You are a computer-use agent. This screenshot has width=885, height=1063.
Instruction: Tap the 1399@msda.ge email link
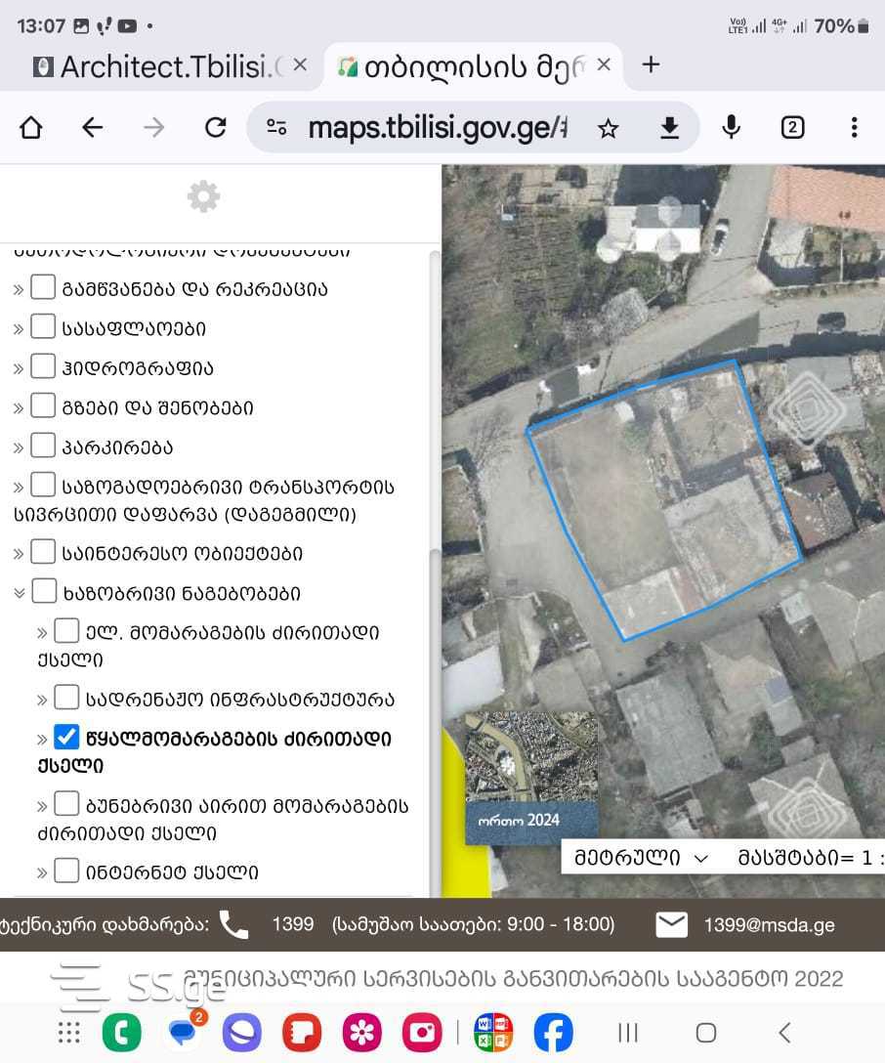(769, 924)
